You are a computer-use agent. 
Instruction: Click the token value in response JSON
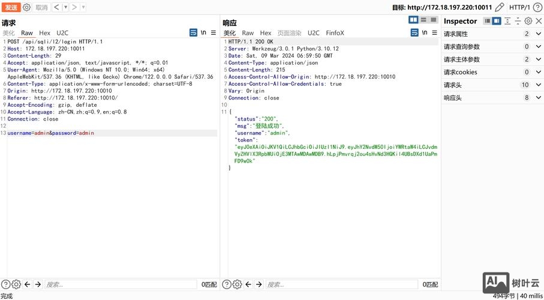(x=336, y=154)
